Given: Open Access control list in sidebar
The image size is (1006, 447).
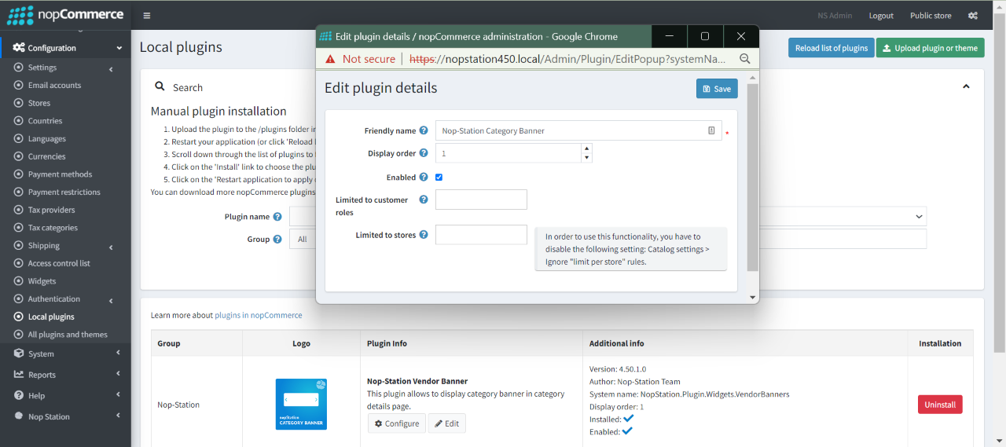Looking at the screenshot, I should pyautogui.click(x=59, y=263).
